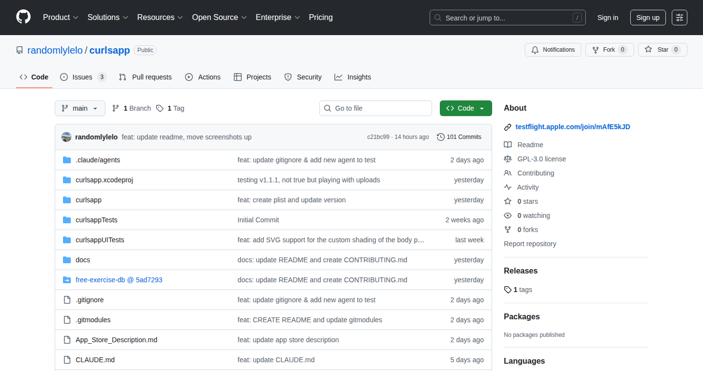Click the randomlylelo avatar in commit bar
Image resolution: width=703 pixels, height=371 pixels.
click(66, 137)
